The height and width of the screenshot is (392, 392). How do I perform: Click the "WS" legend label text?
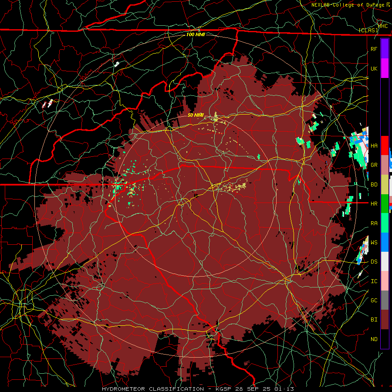[x=374, y=243]
